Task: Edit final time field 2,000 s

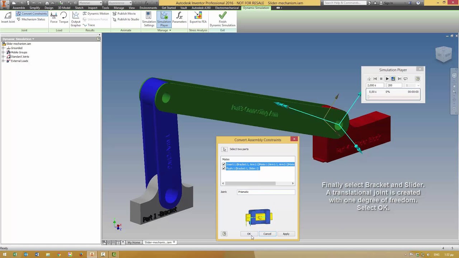Action: click(375, 85)
